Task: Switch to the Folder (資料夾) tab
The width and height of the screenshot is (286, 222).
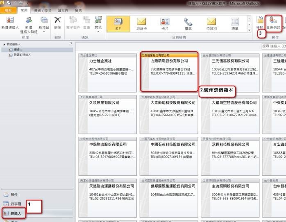Action: (63, 10)
